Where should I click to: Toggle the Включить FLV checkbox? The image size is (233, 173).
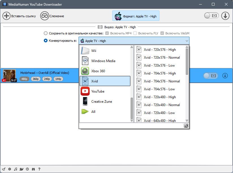pyautogui.click(x=135, y=33)
